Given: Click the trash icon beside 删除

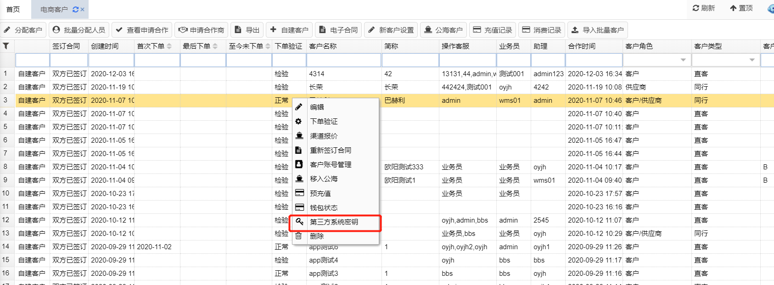Looking at the screenshot, I should [299, 236].
